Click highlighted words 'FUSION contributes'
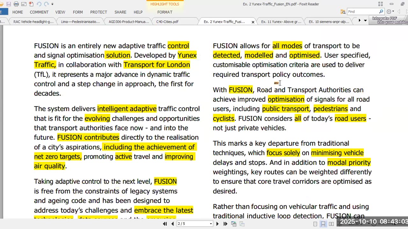This screenshot has width=408, height=229. coord(88,137)
